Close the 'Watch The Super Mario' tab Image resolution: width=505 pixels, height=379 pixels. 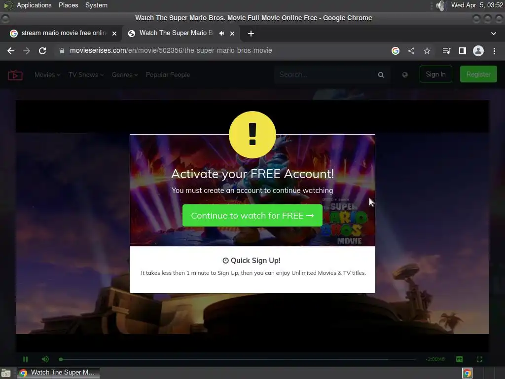click(232, 34)
